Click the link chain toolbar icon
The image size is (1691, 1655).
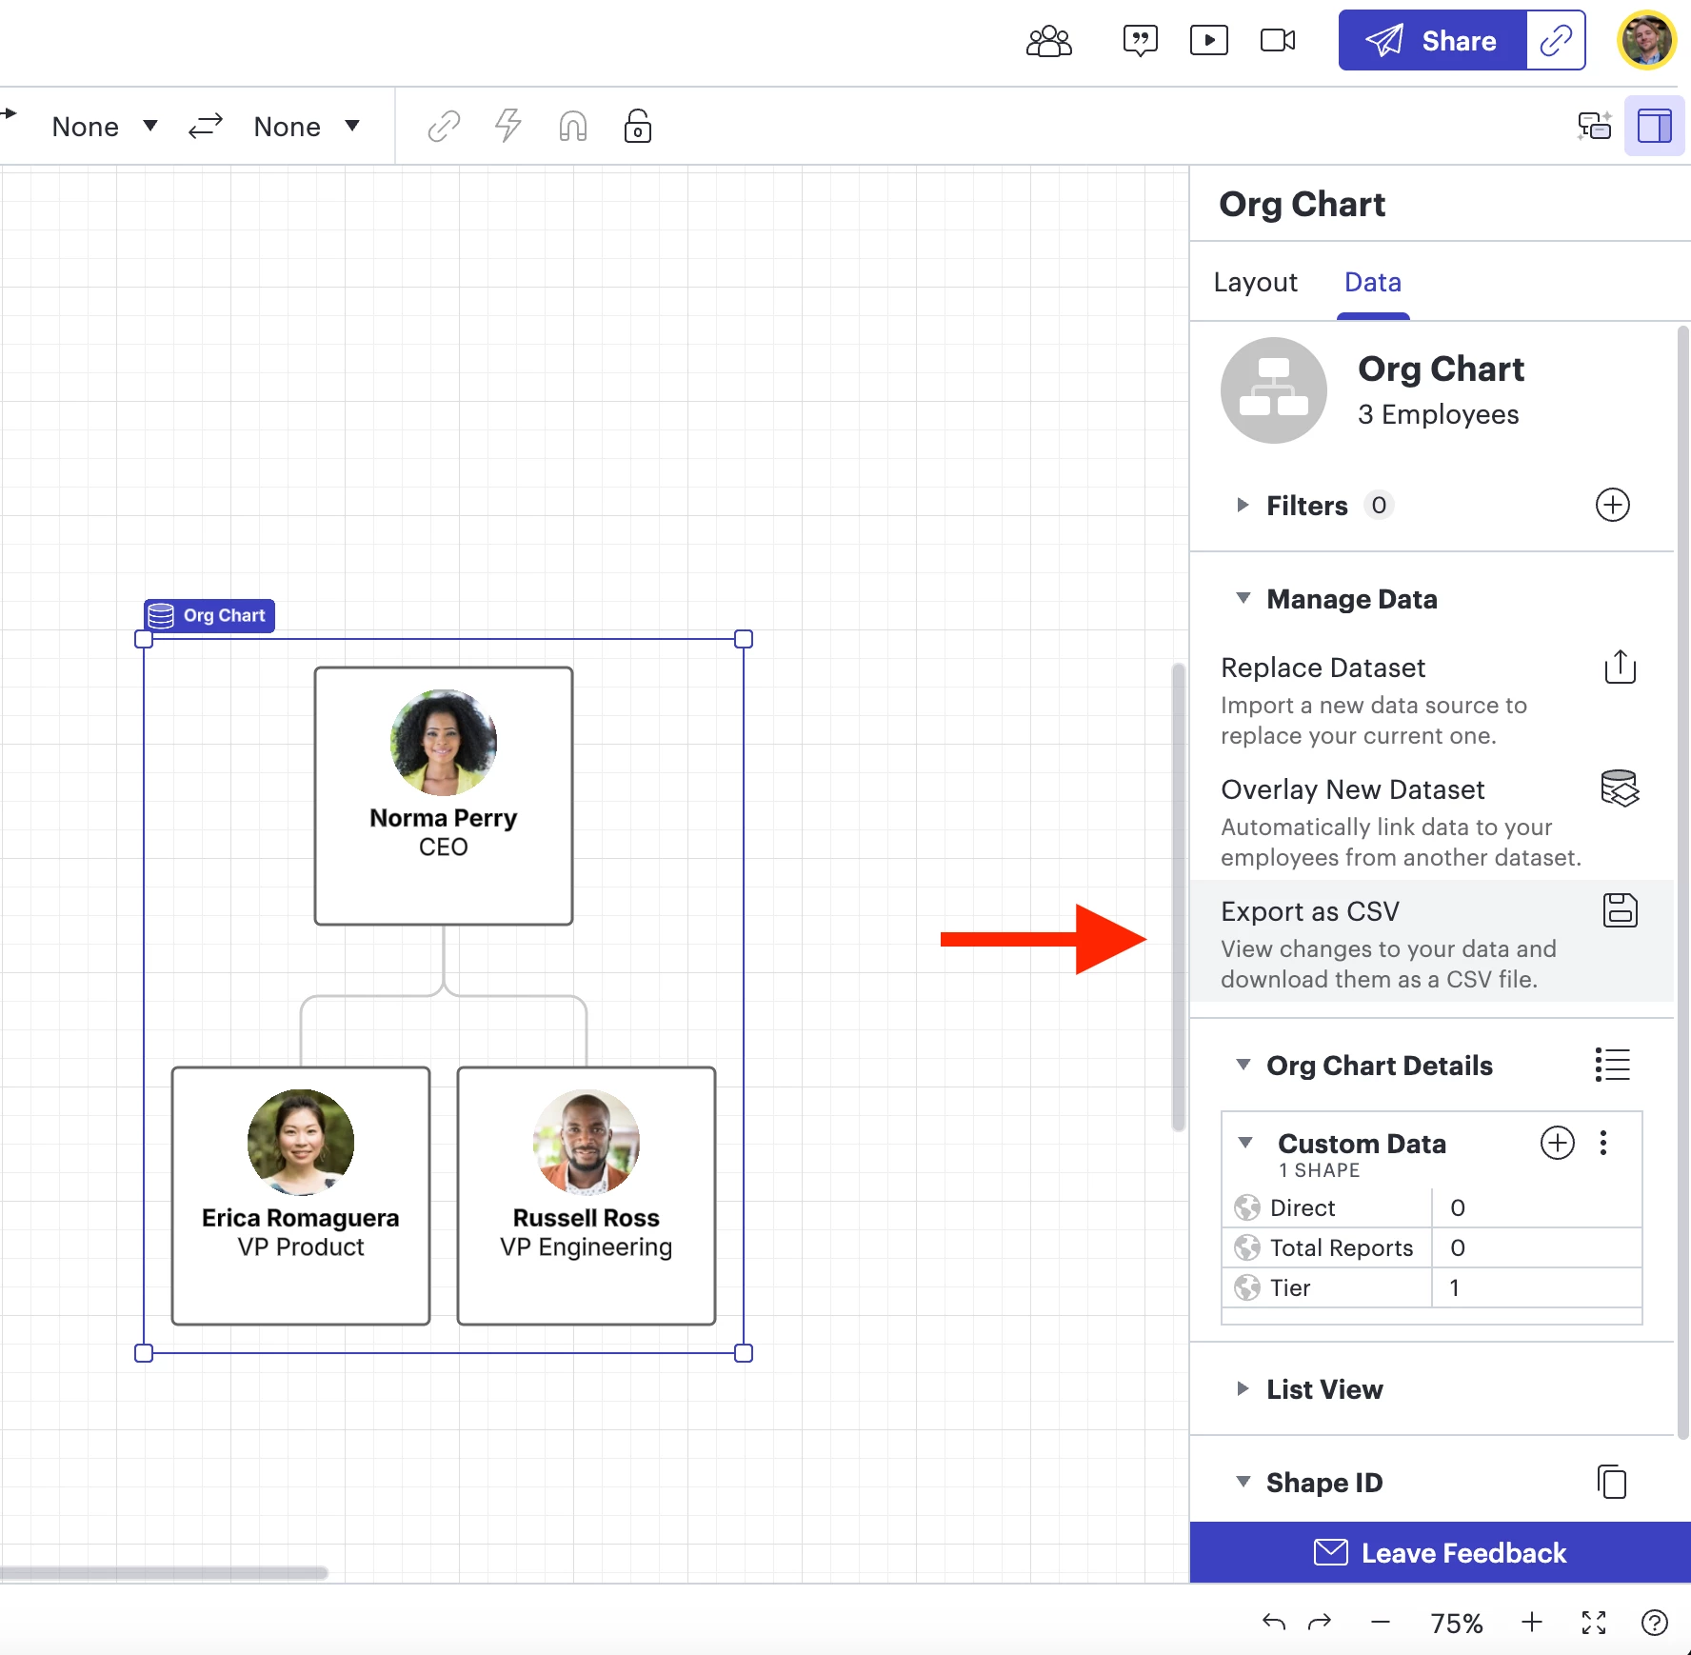point(444,126)
